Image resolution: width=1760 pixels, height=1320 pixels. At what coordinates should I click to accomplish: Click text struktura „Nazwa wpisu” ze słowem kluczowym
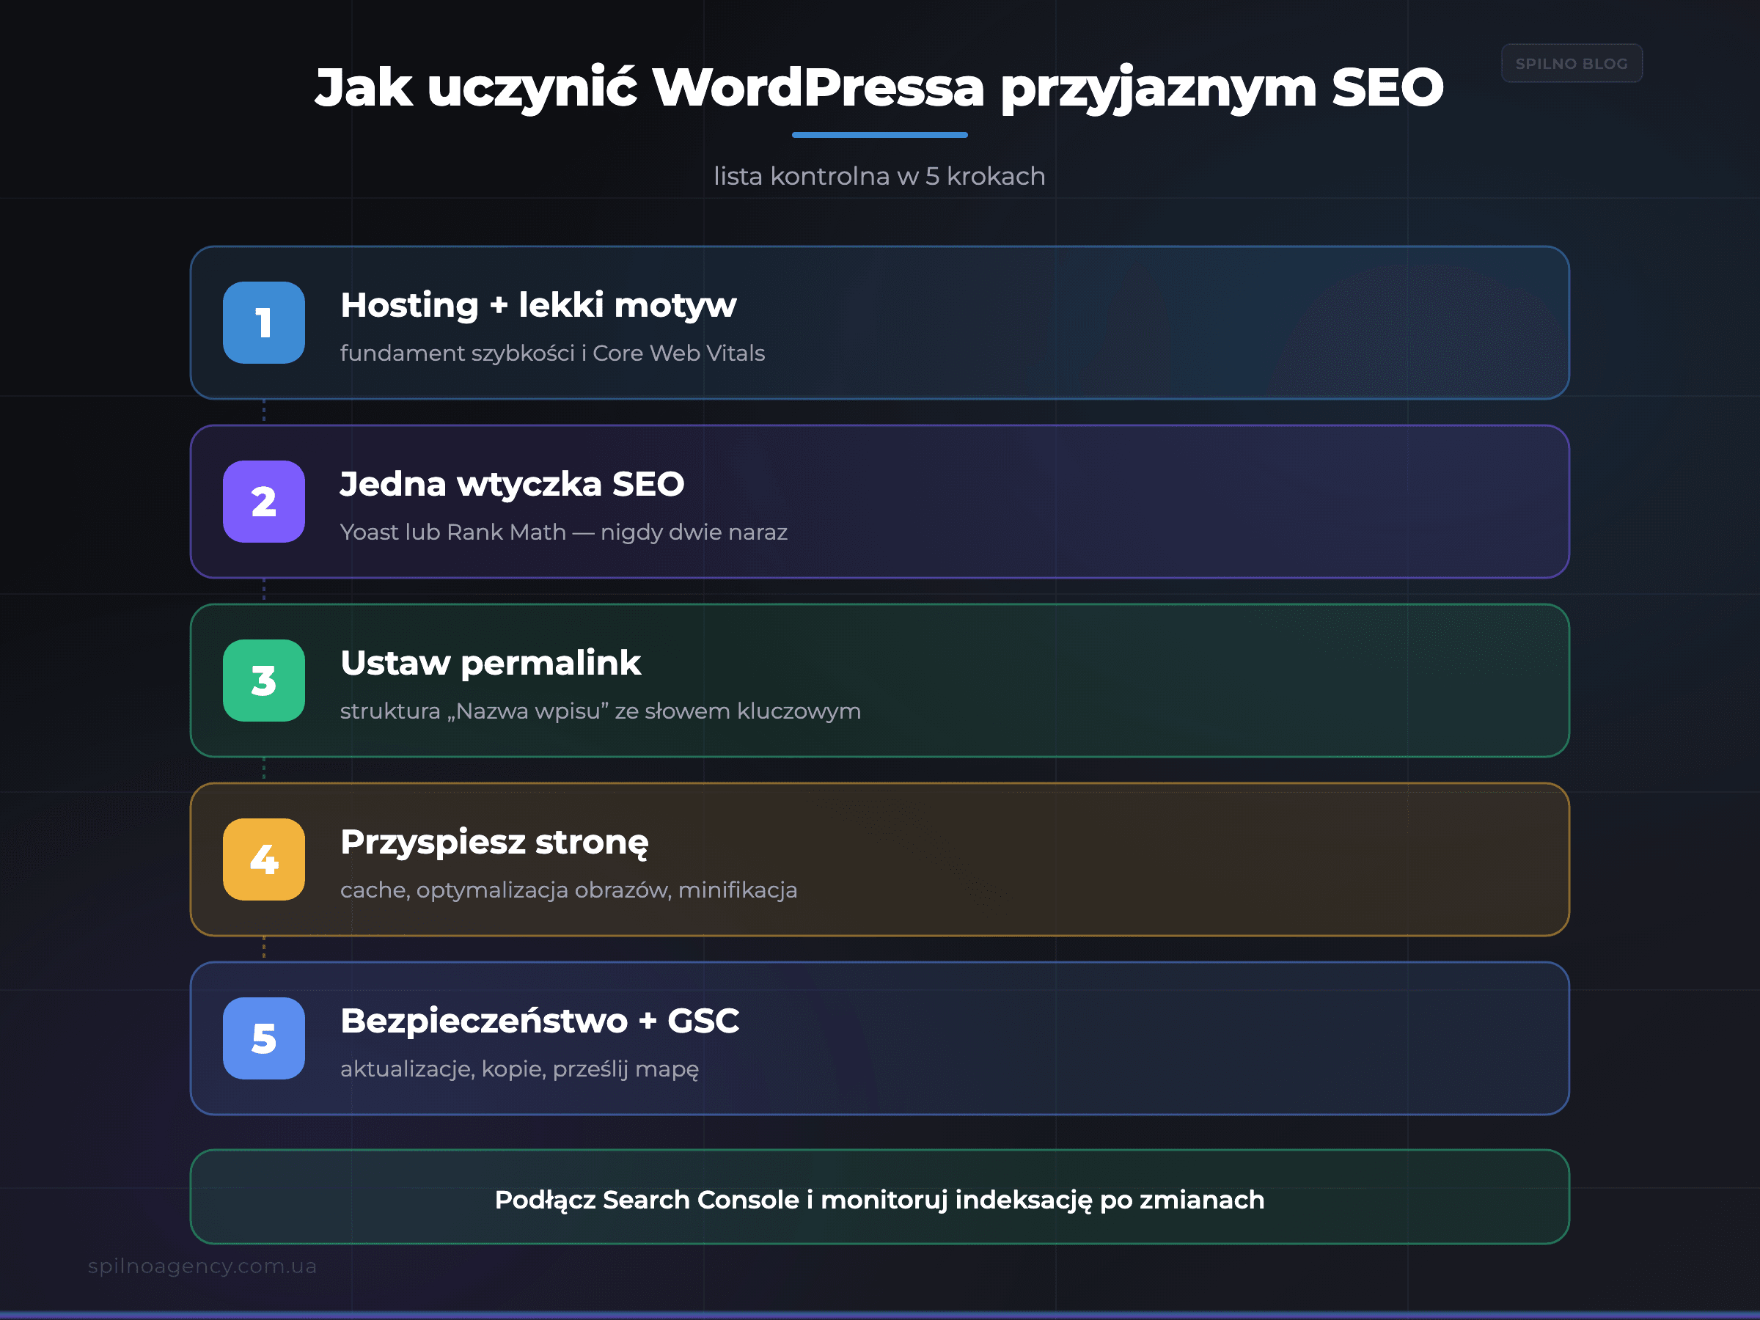[x=600, y=711]
